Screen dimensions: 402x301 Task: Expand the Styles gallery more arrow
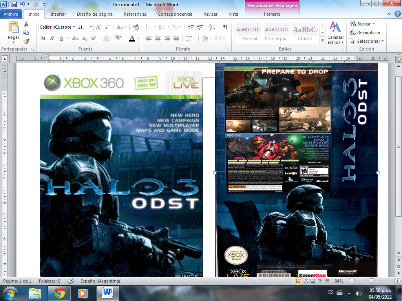[323, 40]
